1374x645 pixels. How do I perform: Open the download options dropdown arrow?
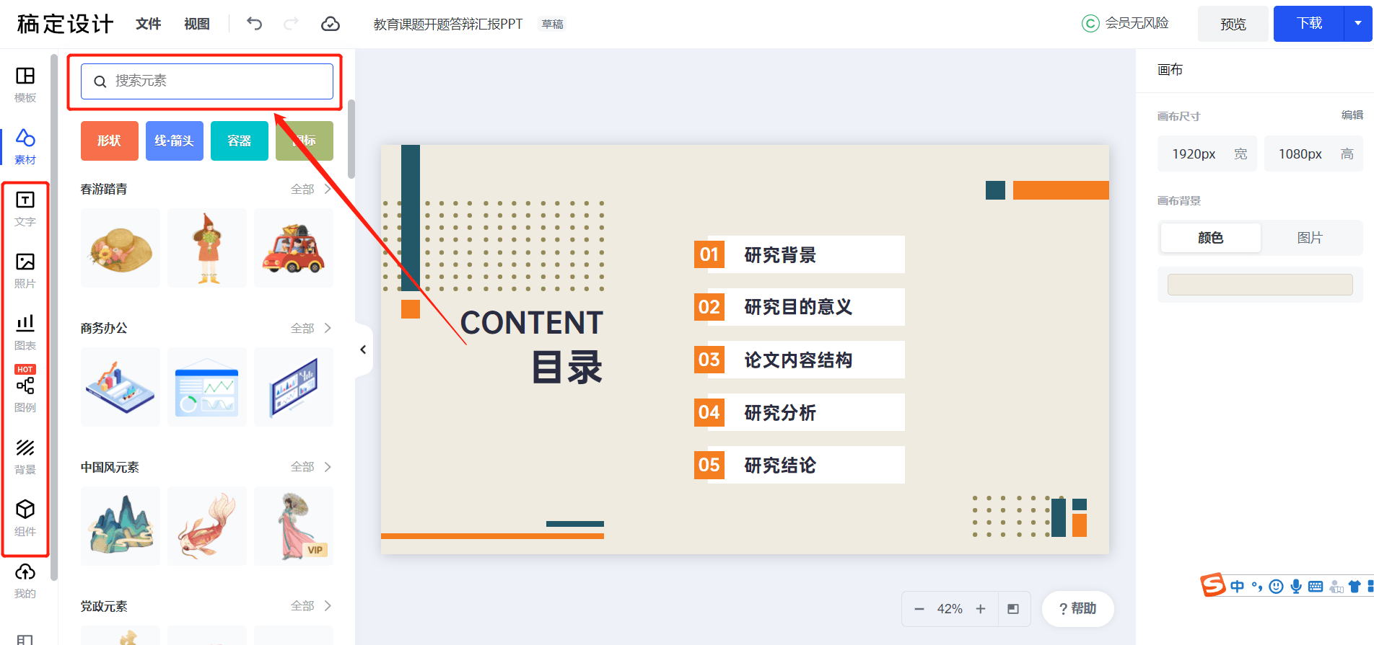tap(1358, 24)
